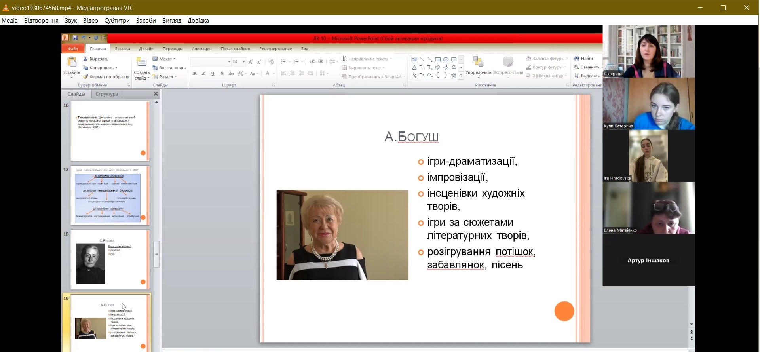This screenshot has height=352, width=760.
Task: Click the slide panel vertical scrollbar handle
Action: coord(157,254)
